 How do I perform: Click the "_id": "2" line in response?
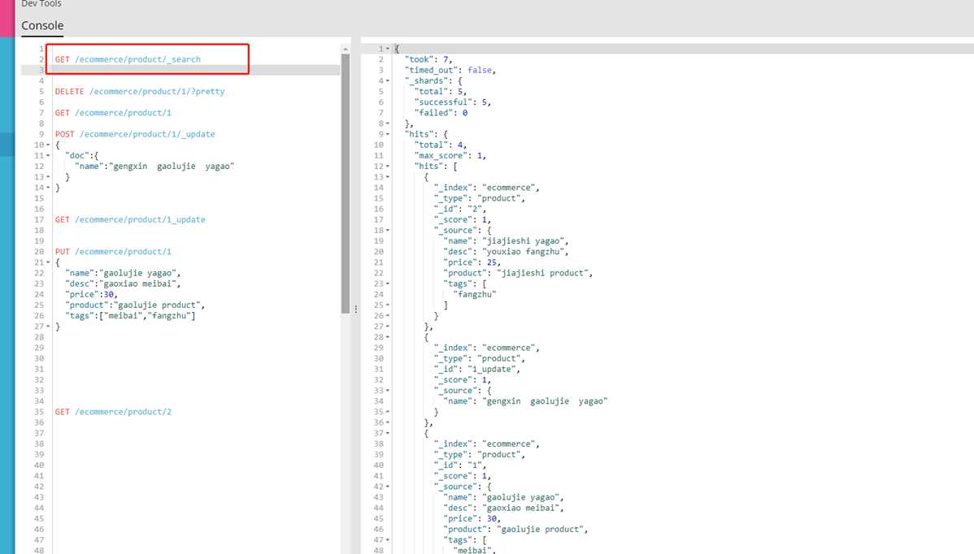tap(460, 209)
